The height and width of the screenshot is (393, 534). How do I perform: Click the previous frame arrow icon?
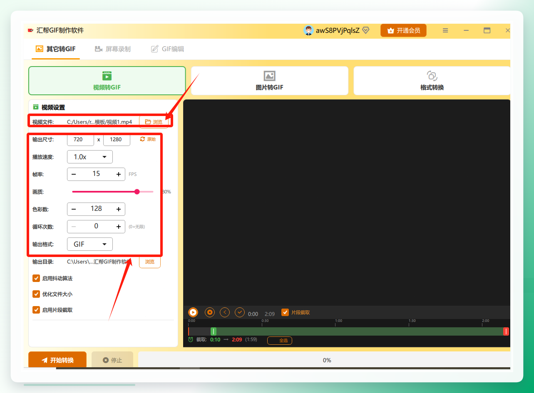click(x=225, y=312)
